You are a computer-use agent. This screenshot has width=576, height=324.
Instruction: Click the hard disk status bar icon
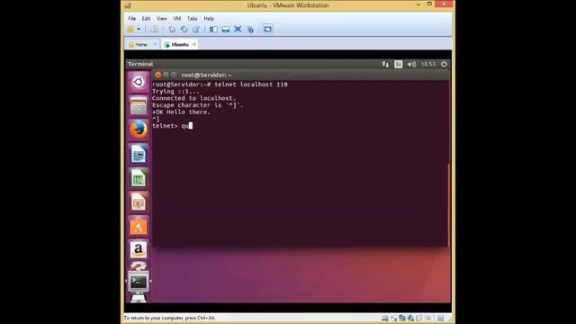point(384,318)
